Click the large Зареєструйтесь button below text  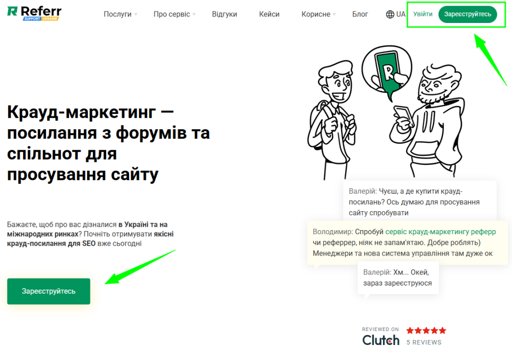coord(48,291)
